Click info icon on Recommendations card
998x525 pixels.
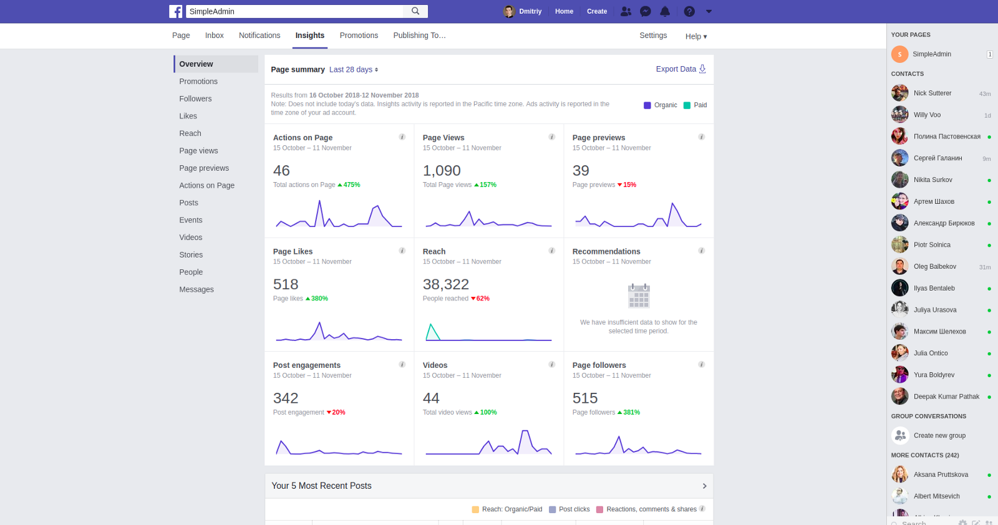[x=701, y=251]
